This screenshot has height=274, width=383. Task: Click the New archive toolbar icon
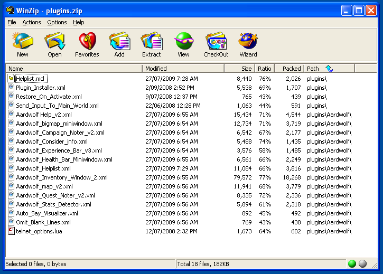[23, 45]
